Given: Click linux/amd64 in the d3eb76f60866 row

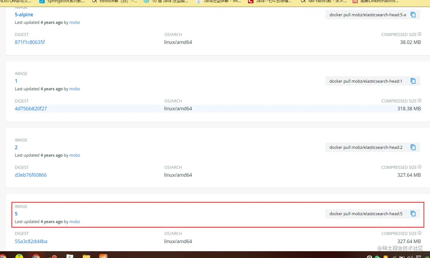Looking at the screenshot, I should point(178,175).
